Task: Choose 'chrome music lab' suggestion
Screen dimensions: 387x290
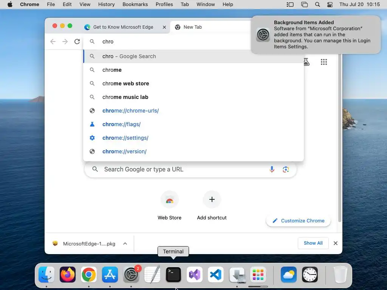Action: pyautogui.click(x=193, y=97)
